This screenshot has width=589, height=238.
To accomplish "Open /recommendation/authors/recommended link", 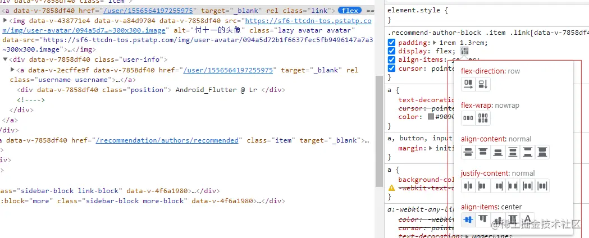I will 167,140.
